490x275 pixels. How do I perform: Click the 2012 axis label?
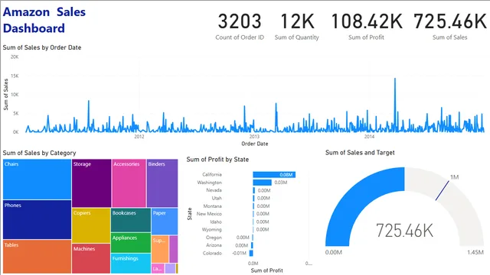[139, 137]
